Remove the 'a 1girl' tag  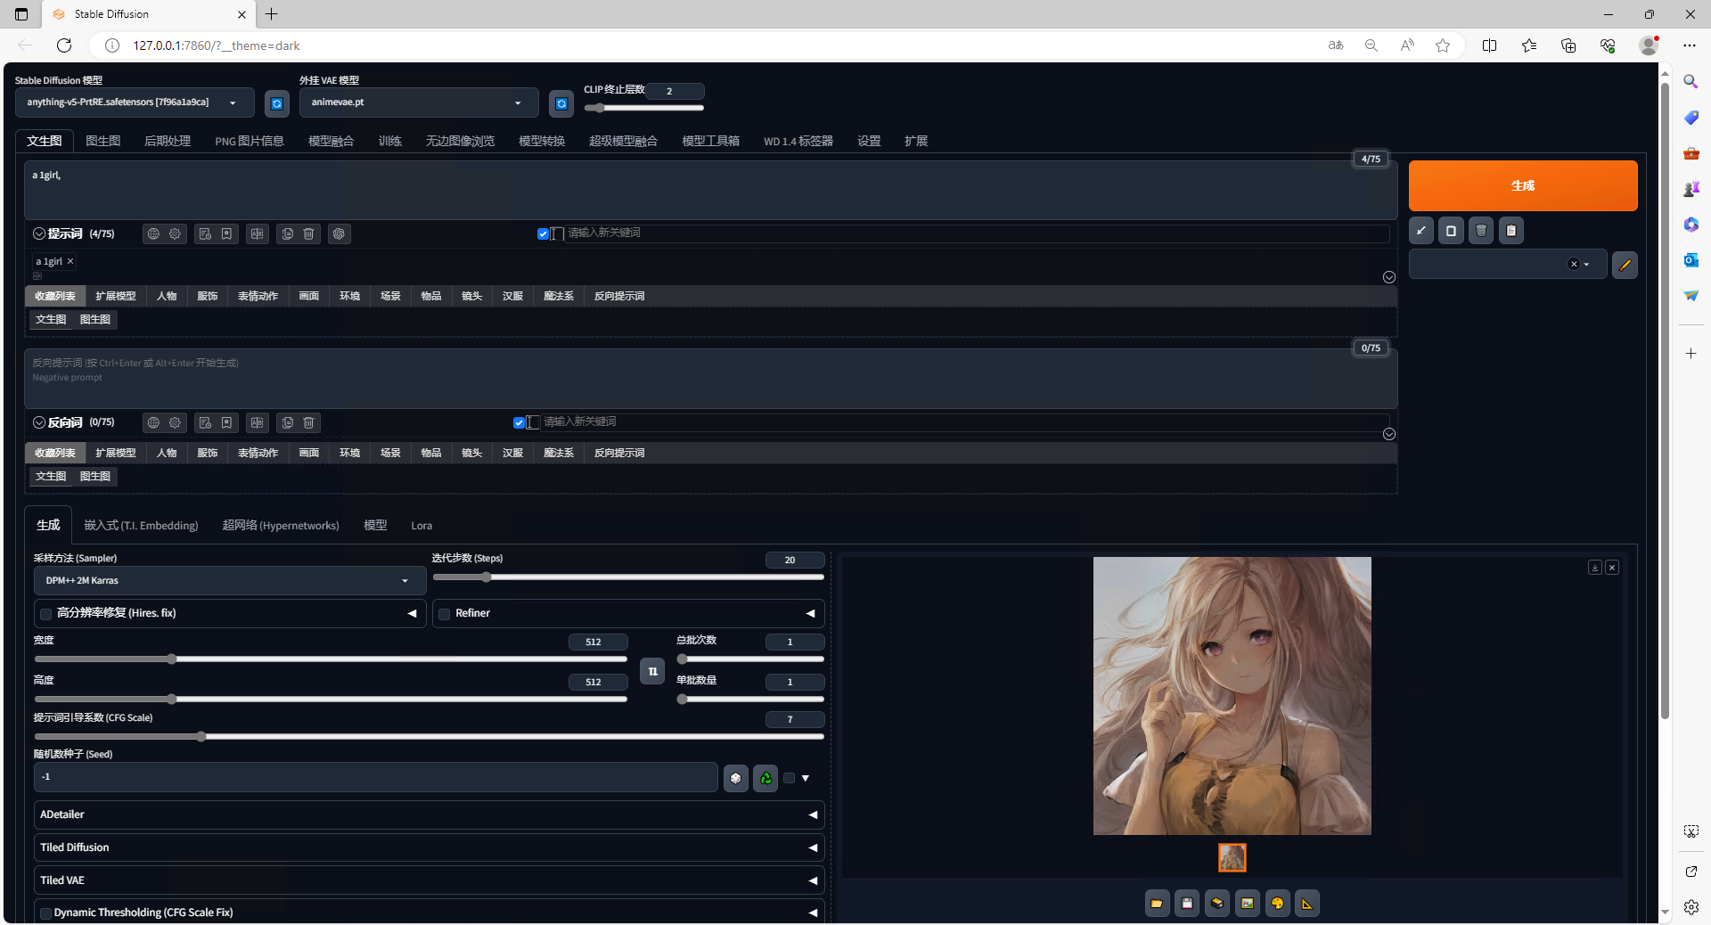tap(70, 261)
